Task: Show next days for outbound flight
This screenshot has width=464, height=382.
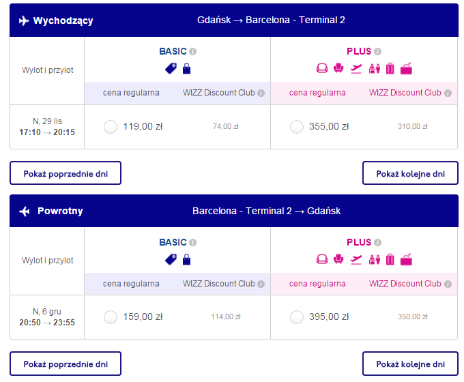Action: [410, 173]
